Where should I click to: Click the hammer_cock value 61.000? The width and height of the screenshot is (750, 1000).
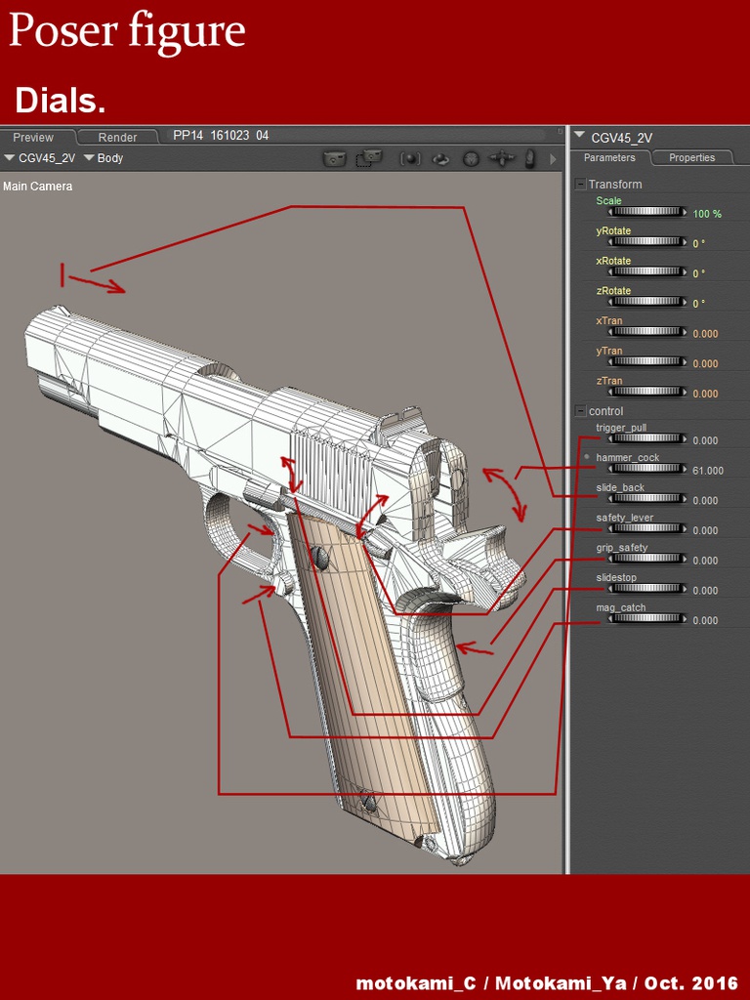[x=708, y=471]
